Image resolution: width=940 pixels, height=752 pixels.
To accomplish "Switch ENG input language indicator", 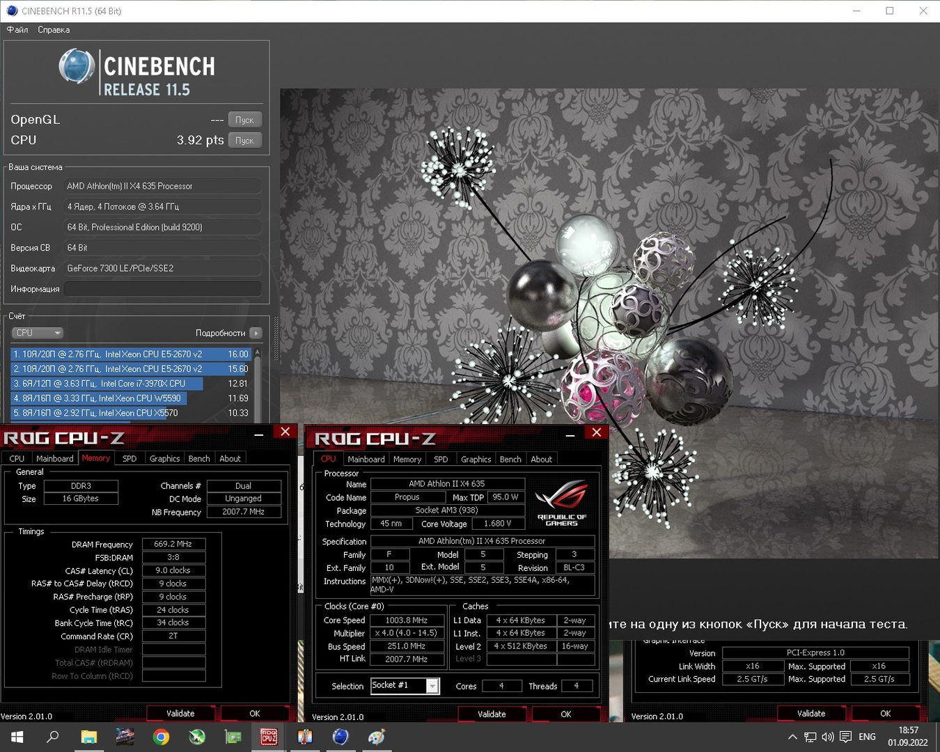I will 867,737.
